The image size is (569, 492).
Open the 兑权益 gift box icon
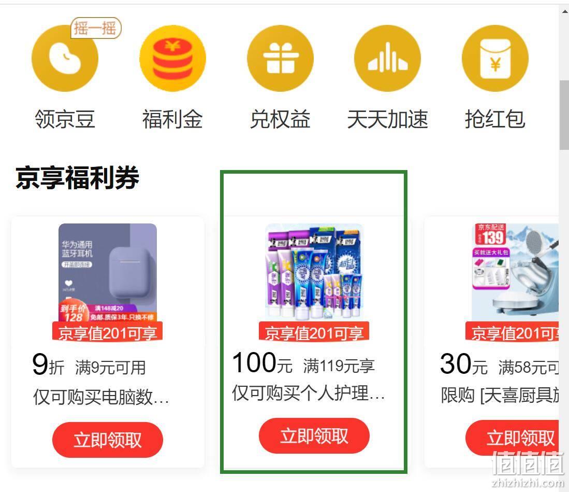click(x=280, y=58)
